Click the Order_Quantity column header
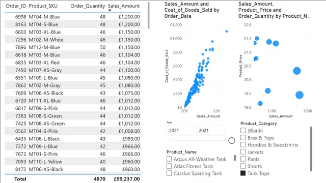Viewport: 326px width, 183px height. (x=88, y=6)
